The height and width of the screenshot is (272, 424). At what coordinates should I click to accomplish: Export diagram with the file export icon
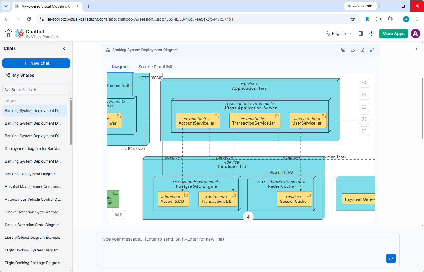(x=363, y=50)
